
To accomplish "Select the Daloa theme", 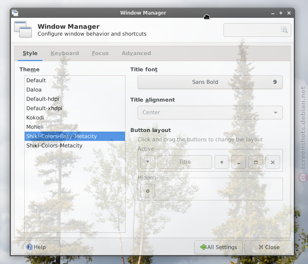I will pyautogui.click(x=74, y=89).
